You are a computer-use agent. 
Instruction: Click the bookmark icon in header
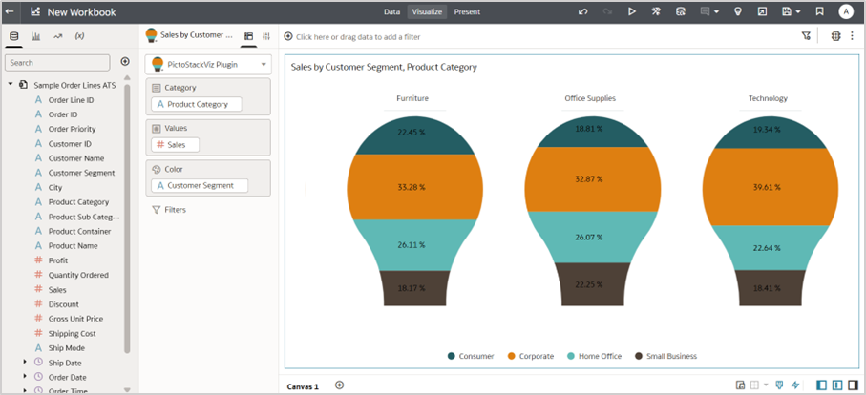[x=819, y=12]
